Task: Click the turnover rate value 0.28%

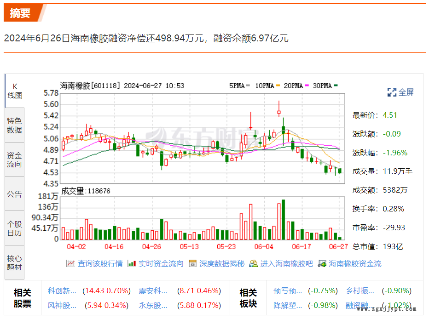Action: coord(393,209)
